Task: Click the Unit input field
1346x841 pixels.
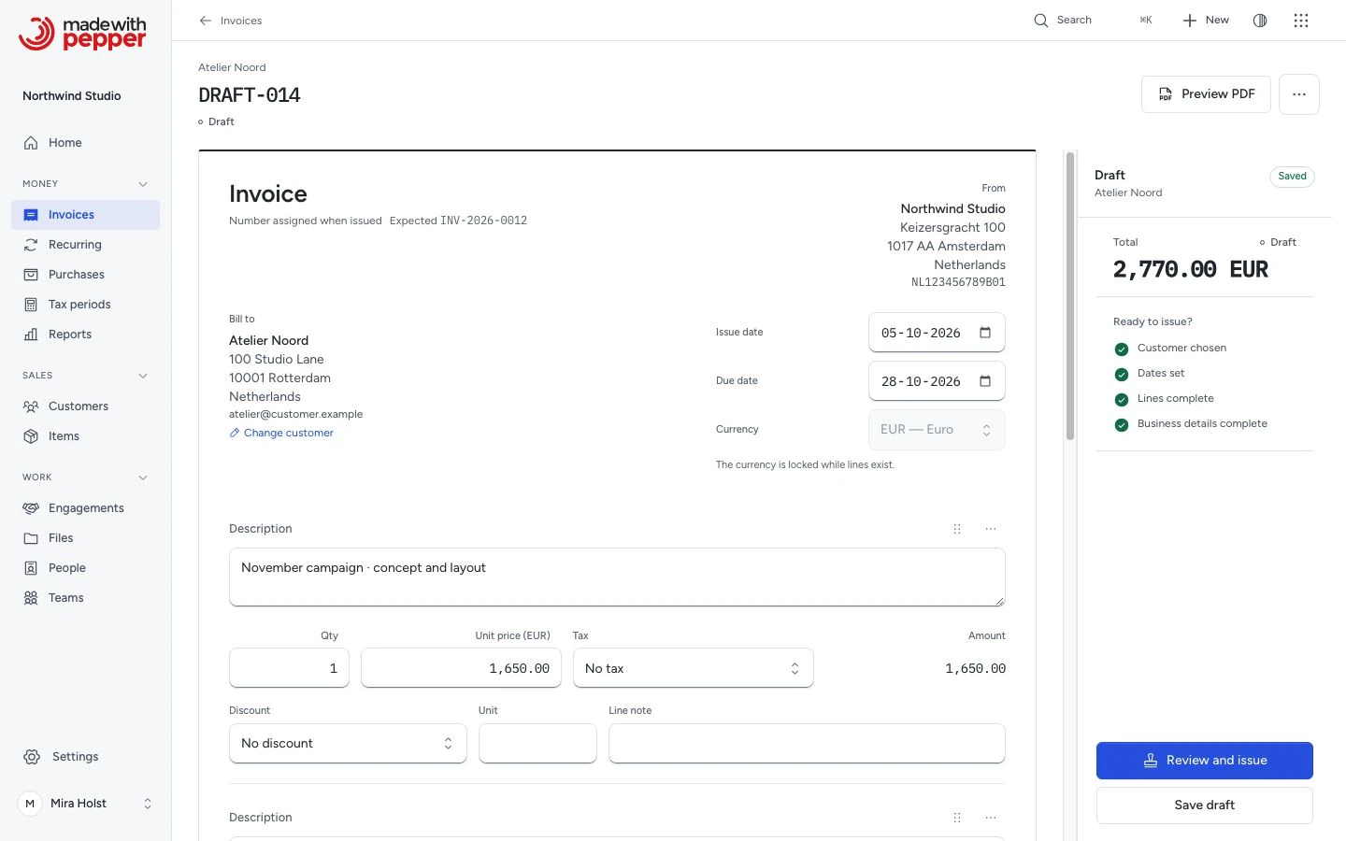Action: (537, 744)
